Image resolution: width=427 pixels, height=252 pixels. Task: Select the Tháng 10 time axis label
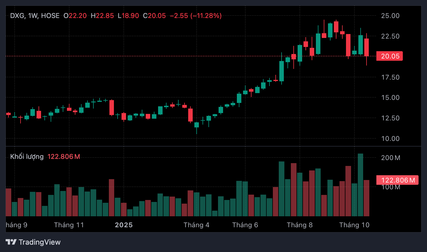click(x=354, y=225)
